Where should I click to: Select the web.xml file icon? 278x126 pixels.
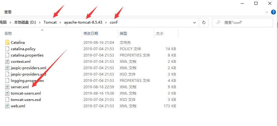[x=7, y=106]
